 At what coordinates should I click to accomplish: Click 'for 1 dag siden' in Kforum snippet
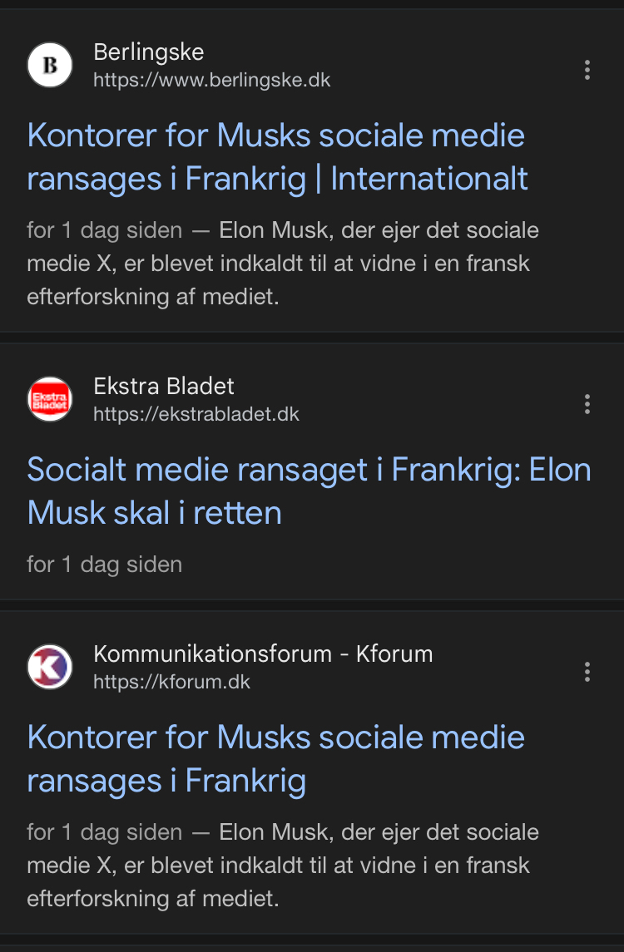point(104,832)
